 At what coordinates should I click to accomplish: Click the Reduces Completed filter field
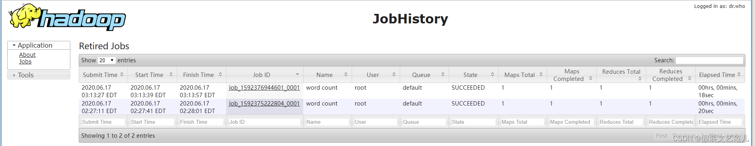(670, 122)
